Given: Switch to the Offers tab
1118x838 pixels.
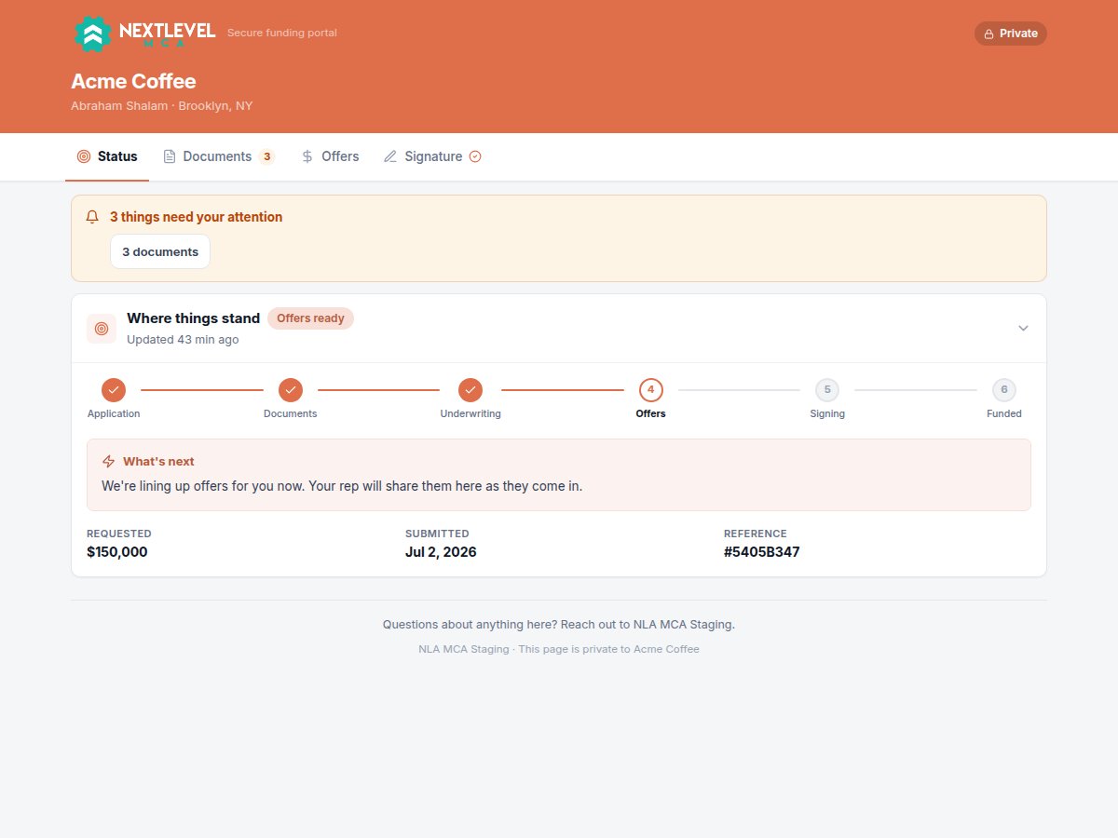Looking at the screenshot, I should [331, 156].
